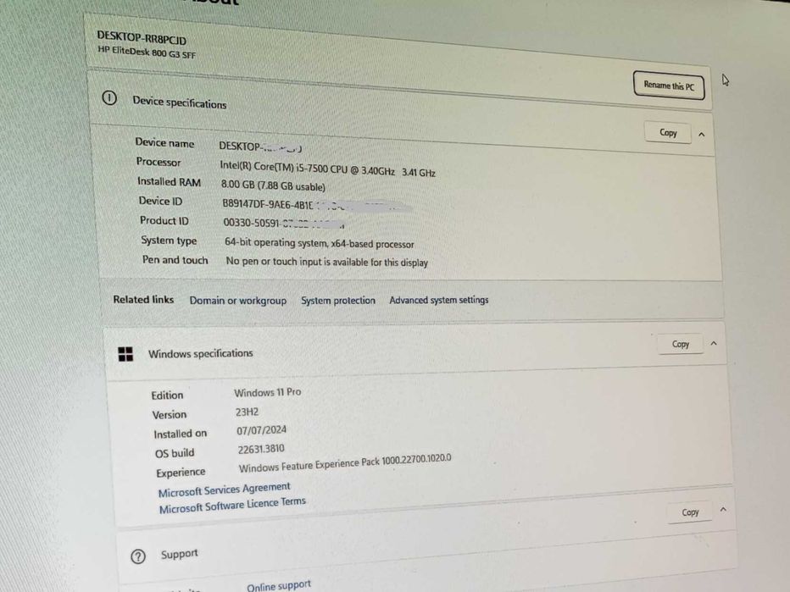Select the Windows Feature Experience Pack text

click(345, 462)
